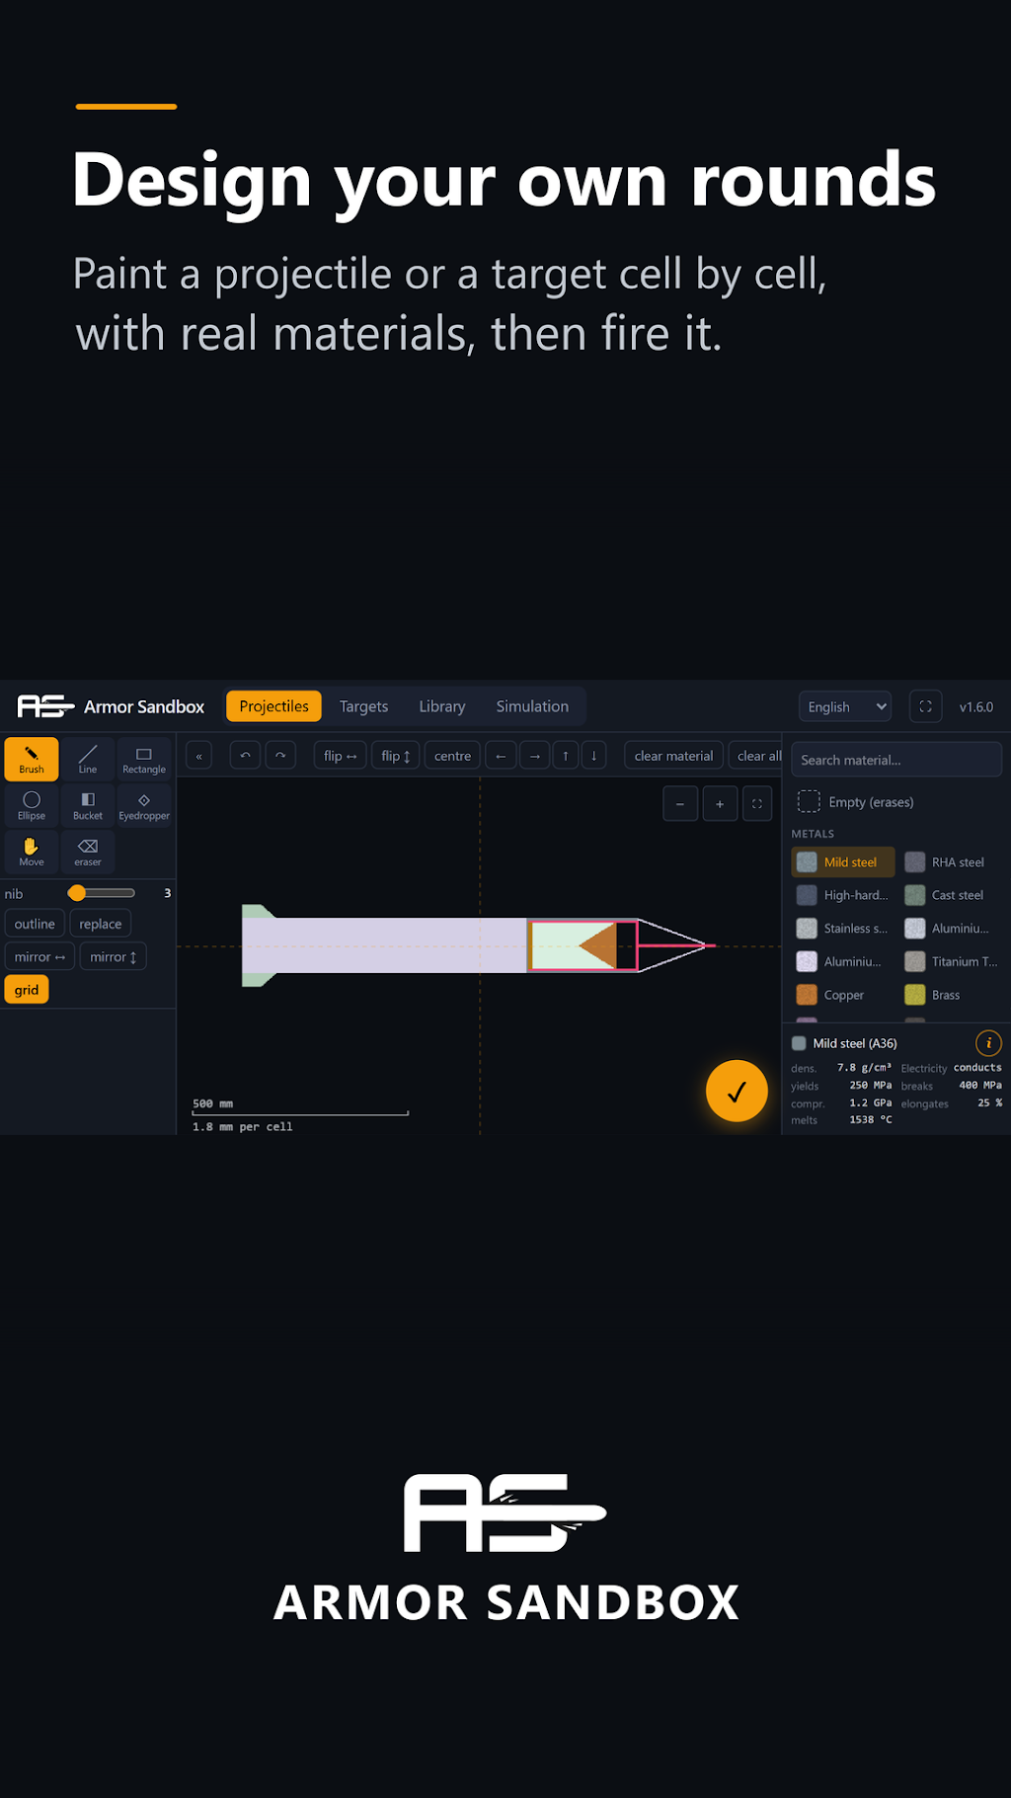Click the 1.8 mm per cell scale text

pyautogui.click(x=243, y=1126)
